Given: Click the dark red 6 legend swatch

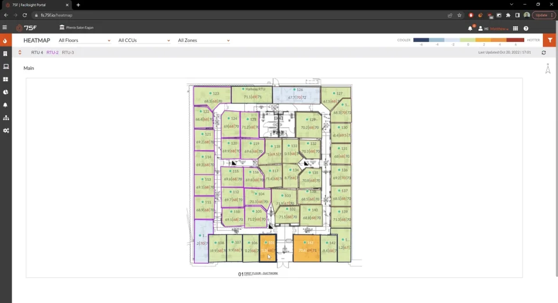Looking at the screenshot, I should [516, 40].
